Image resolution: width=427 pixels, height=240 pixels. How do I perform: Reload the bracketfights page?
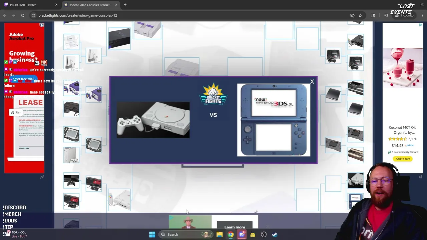click(x=23, y=15)
